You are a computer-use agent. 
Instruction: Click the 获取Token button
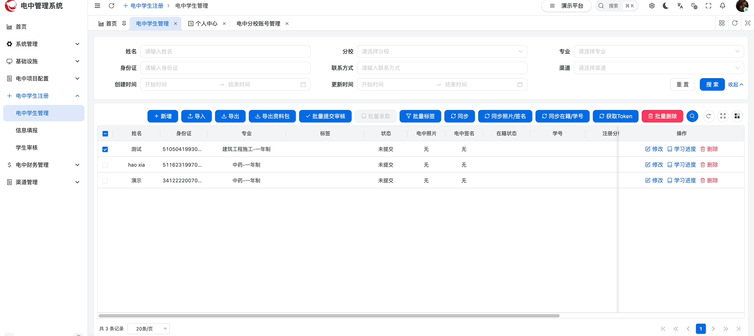pyautogui.click(x=616, y=116)
